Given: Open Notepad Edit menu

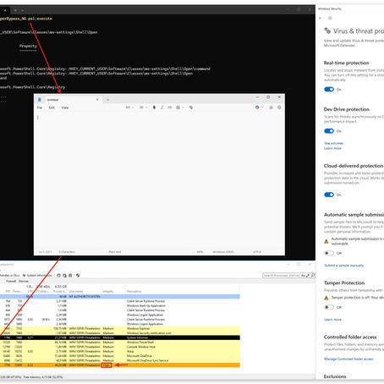Looking at the screenshot, I should click(x=52, y=107).
